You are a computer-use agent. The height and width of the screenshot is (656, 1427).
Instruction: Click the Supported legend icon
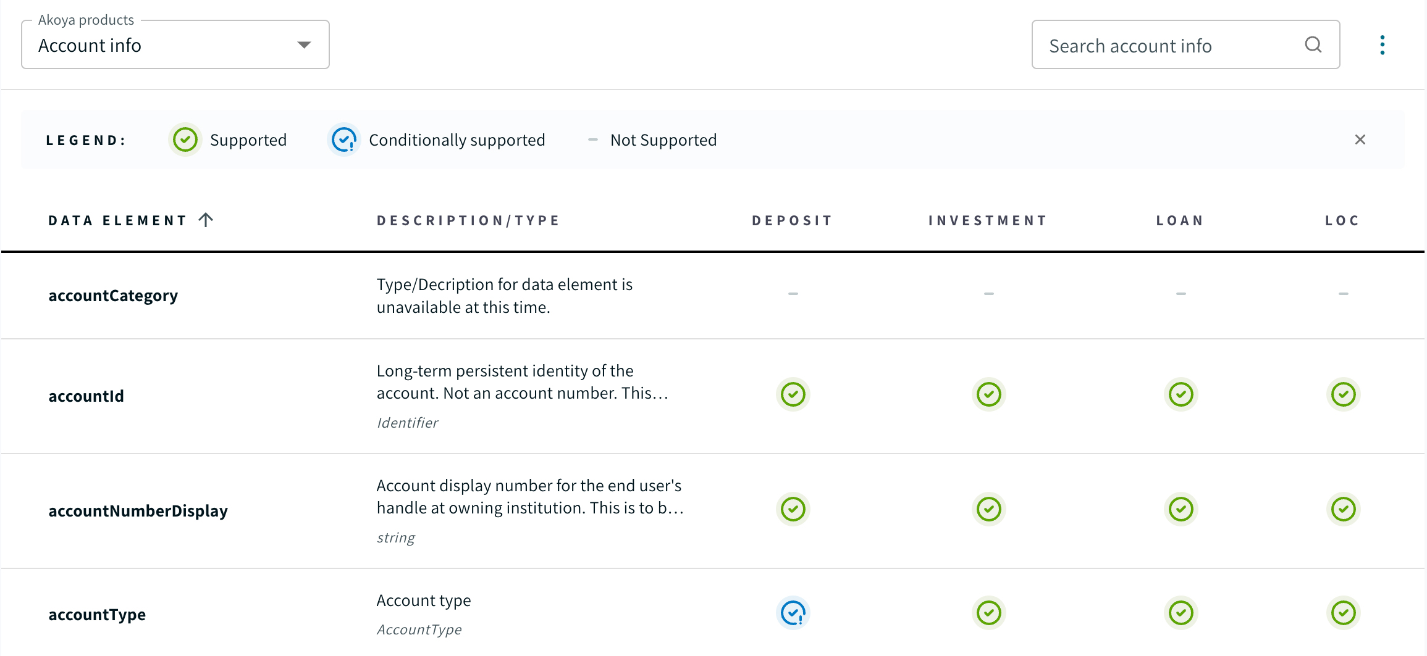click(x=185, y=139)
